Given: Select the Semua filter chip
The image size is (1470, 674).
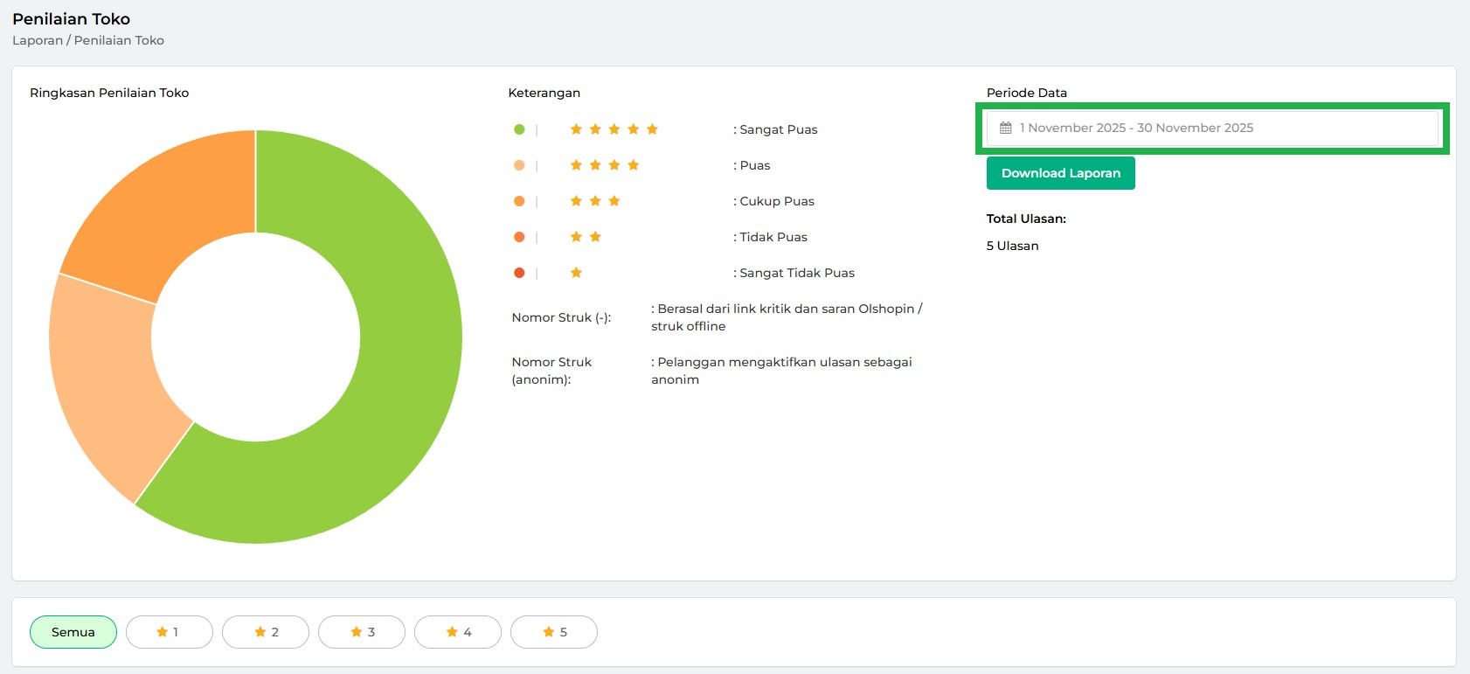Looking at the screenshot, I should [73, 632].
